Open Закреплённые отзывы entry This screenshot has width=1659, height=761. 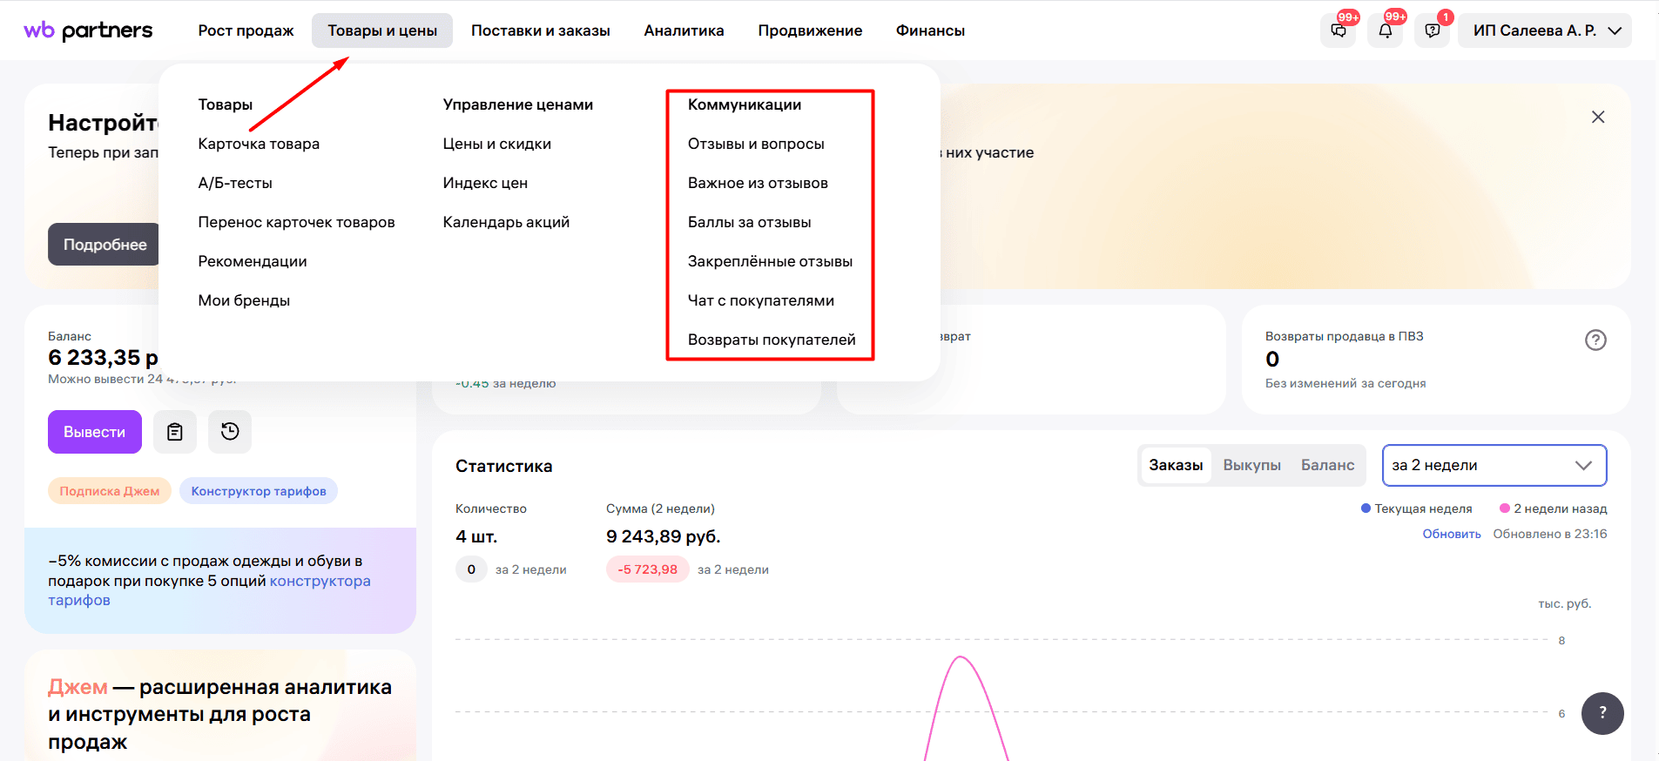tap(770, 261)
